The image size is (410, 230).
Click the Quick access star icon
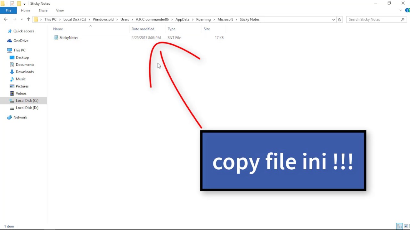point(10,31)
